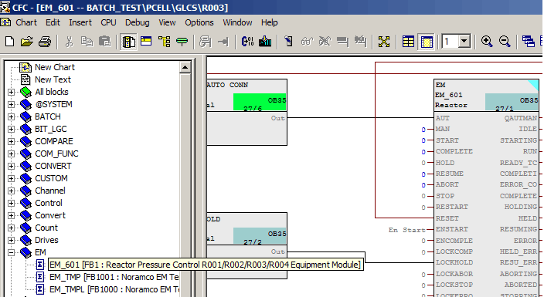Open the Debug menu
Viewport: 544px width, 297px height.
click(x=137, y=22)
